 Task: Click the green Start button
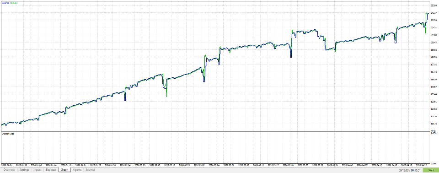coord(431,170)
